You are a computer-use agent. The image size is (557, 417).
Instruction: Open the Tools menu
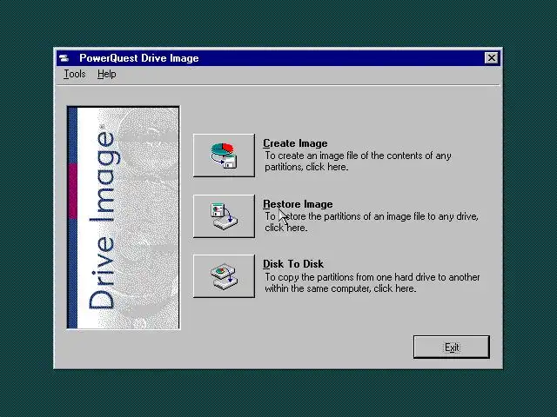[x=75, y=74]
